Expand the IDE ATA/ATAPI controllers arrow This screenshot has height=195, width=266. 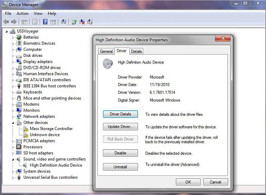(13, 80)
